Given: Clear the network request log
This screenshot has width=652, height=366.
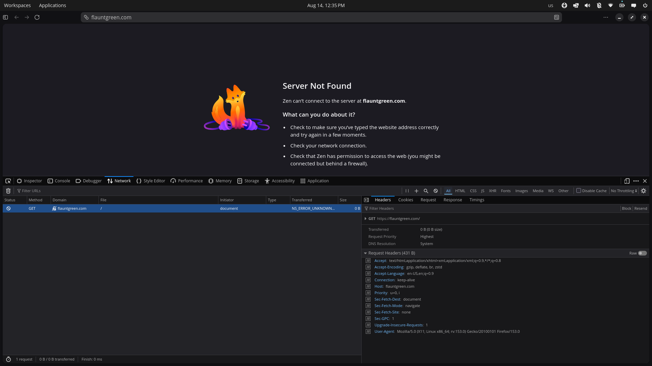Looking at the screenshot, I should (x=8, y=191).
